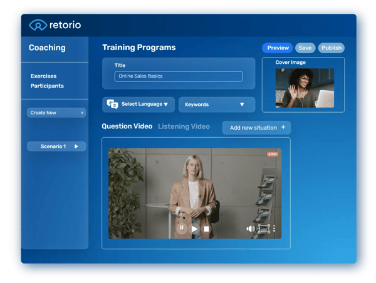
Task: Go to Participants in the sidebar
Action: (47, 86)
